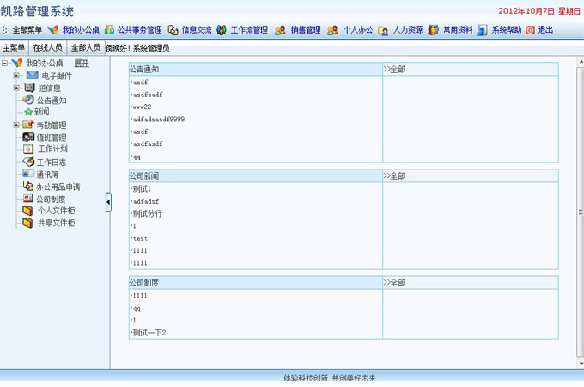
Task: Expand the 短信息 tree node
Action: click(16, 88)
